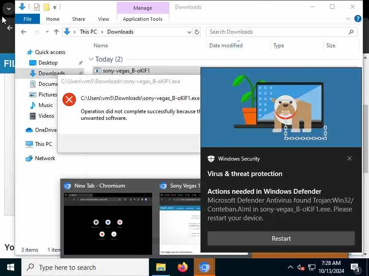The height and width of the screenshot is (276, 369).
Task: Open Chromium from the taskbar
Action: [x=204, y=267]
